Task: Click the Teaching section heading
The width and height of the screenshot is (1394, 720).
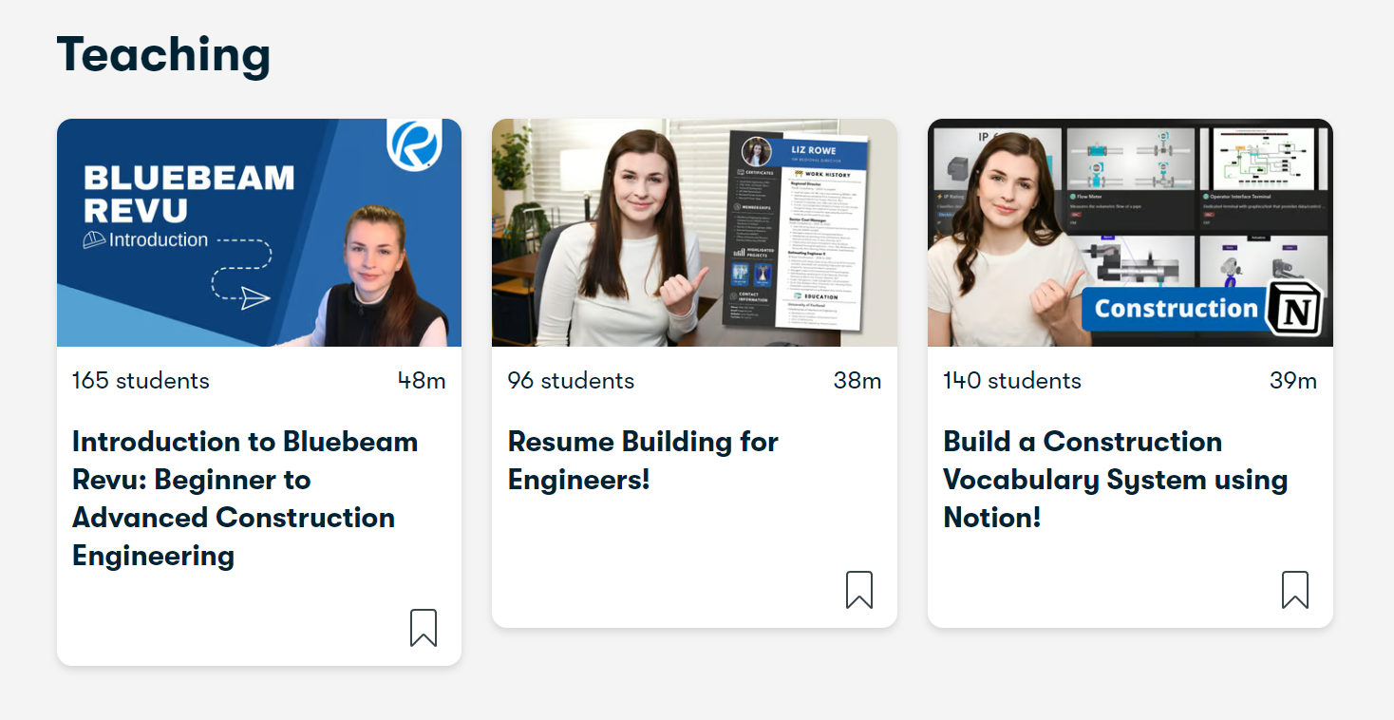Action: pos(163,54)
